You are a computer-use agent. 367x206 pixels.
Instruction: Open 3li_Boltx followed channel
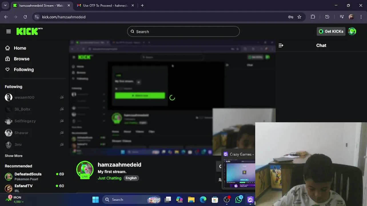pyautogui.click(x=22, y=109)
